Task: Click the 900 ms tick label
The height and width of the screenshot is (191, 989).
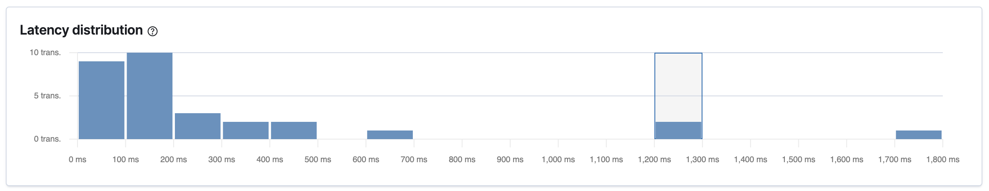Action: tap(510, 159)
